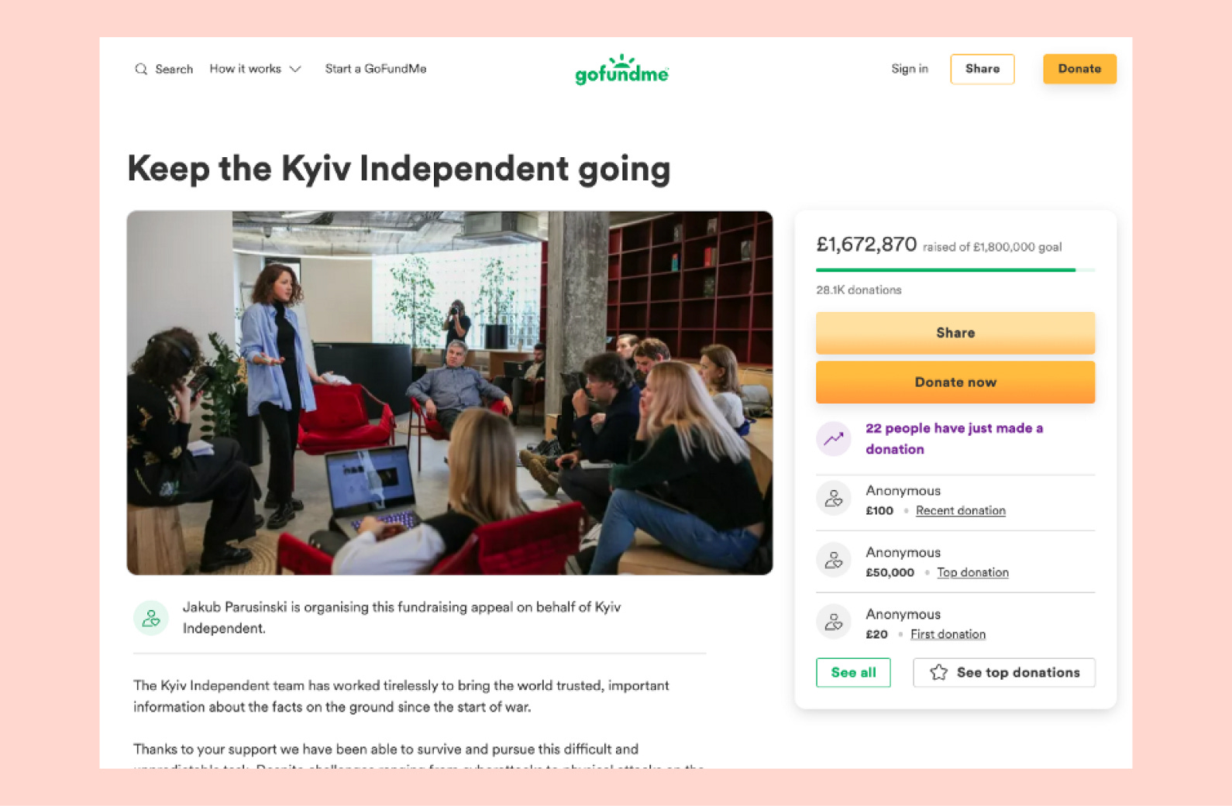Viewport: 1232px width, 806px height.
Task: Click the See all button
Action: click(x=853, y=672)
